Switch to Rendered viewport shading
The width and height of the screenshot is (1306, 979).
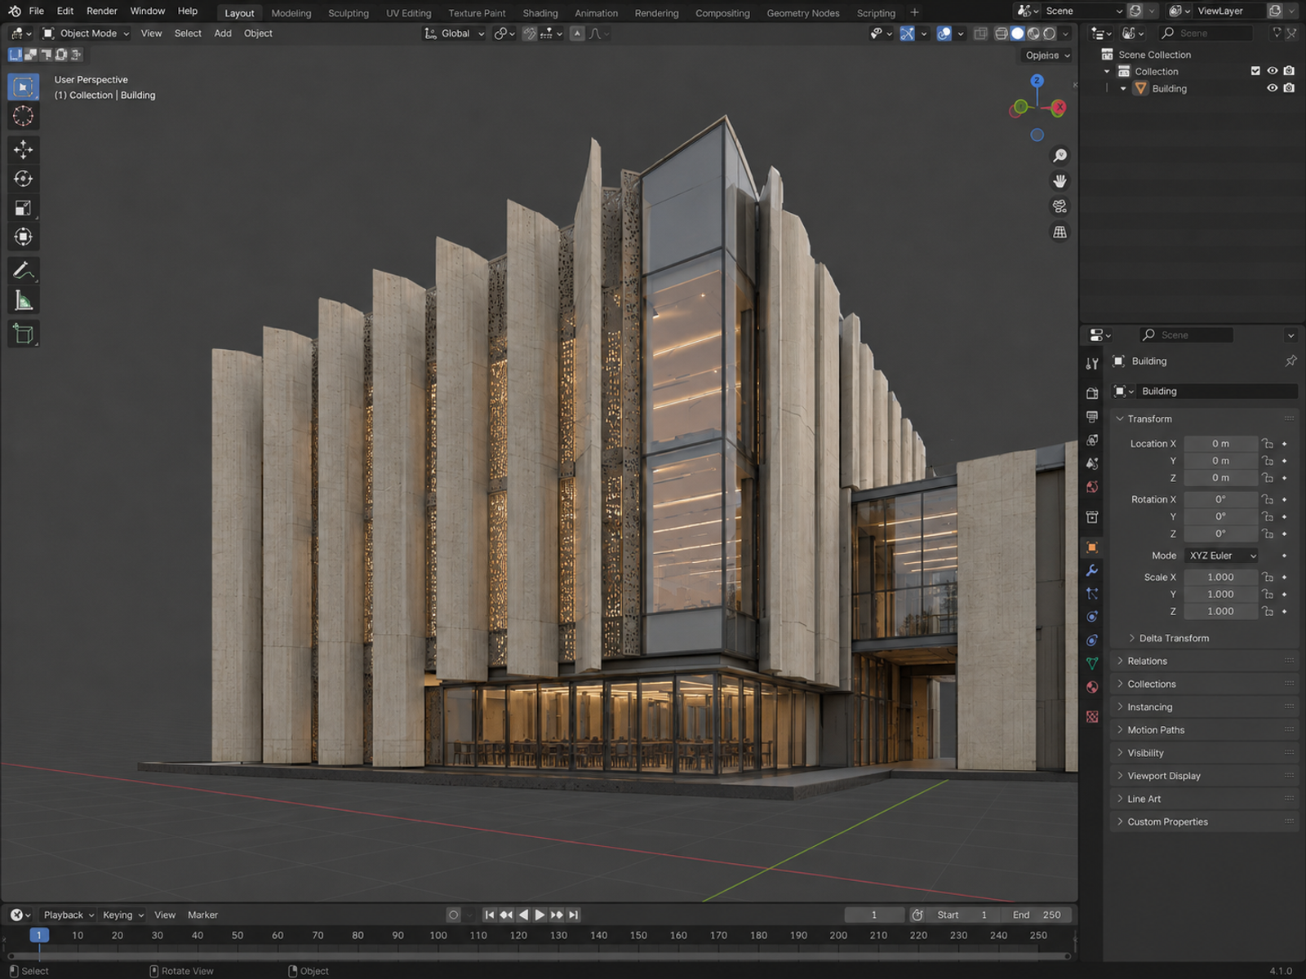coord(1050,33)
